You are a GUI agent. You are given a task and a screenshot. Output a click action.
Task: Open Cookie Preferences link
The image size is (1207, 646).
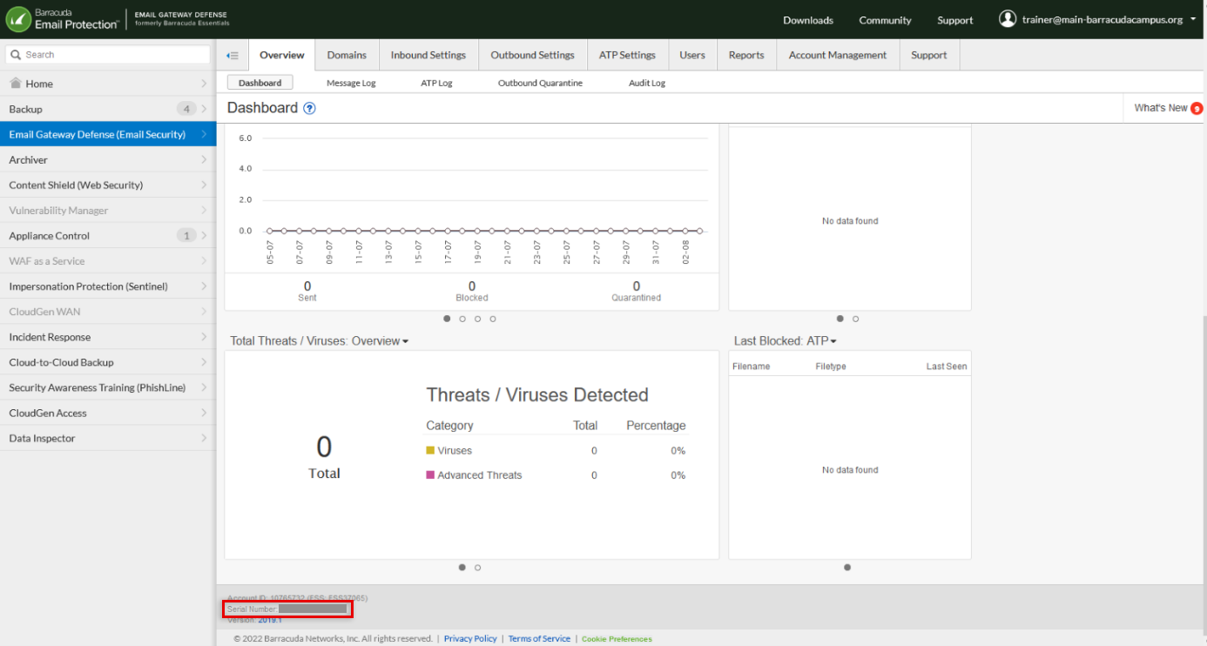coord(617,639)
